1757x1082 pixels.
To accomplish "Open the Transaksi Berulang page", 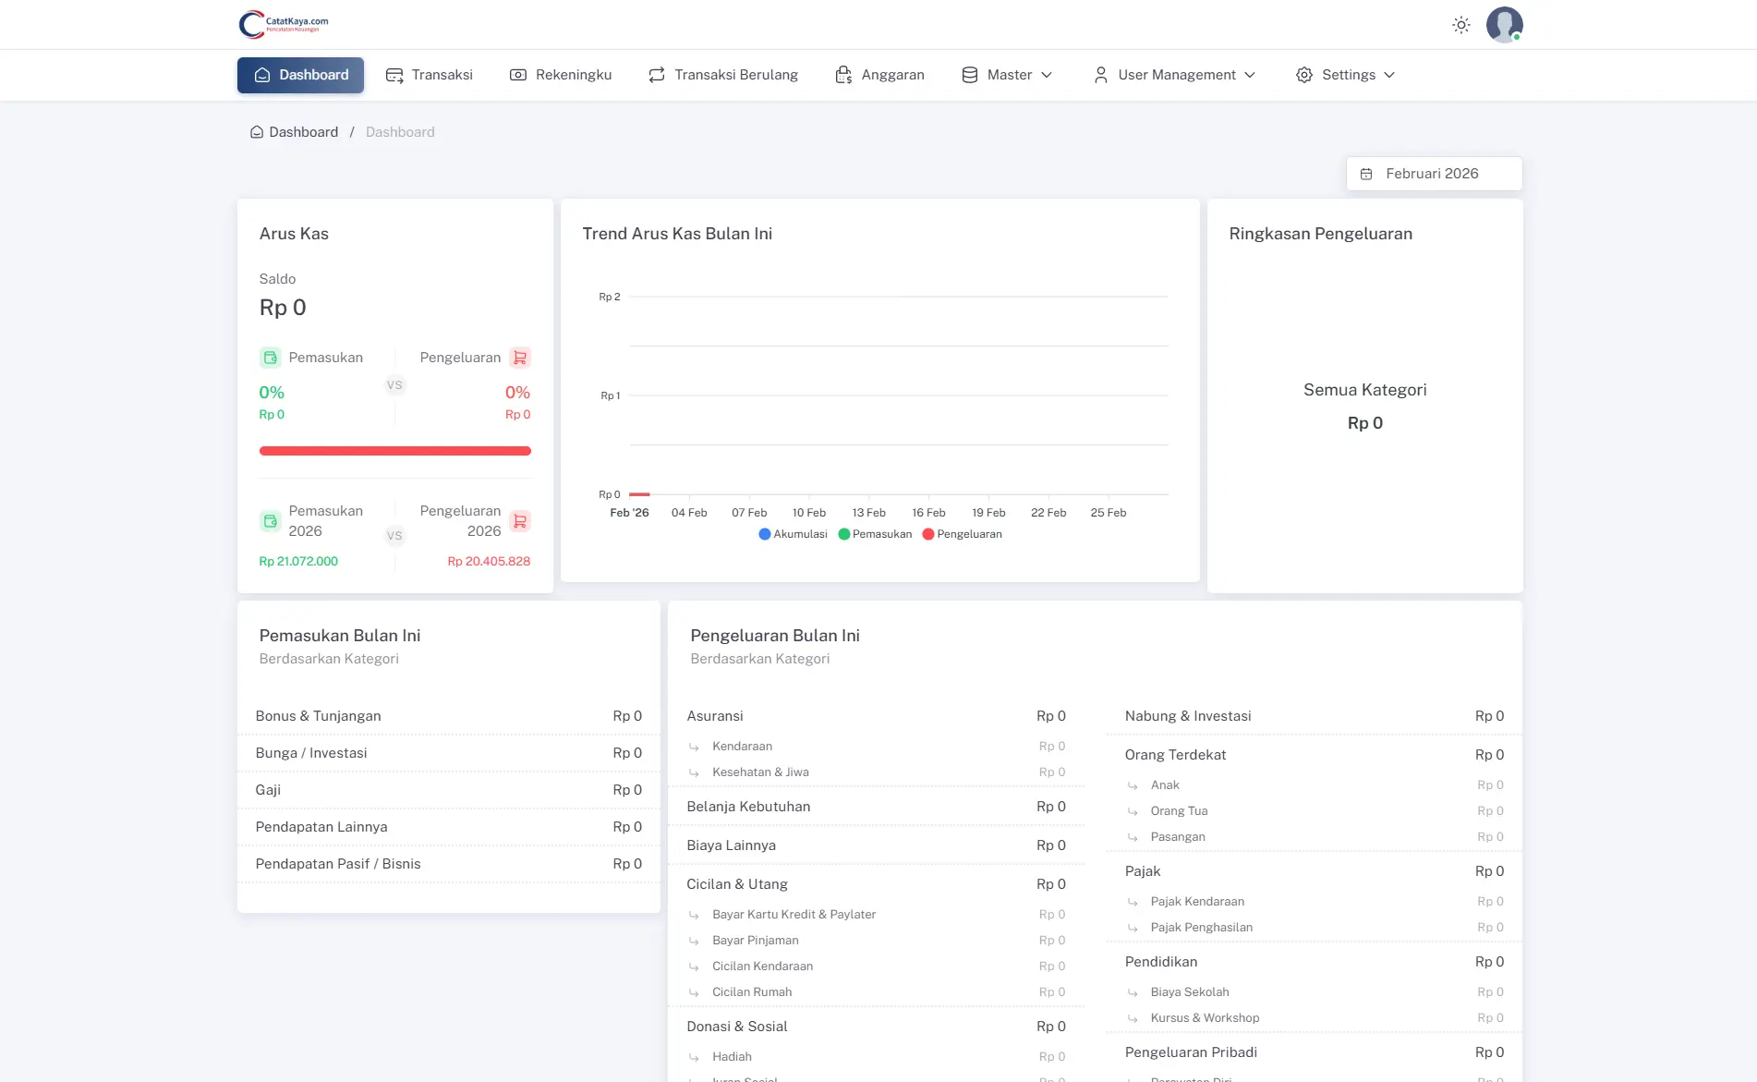I will pos(723,75).
